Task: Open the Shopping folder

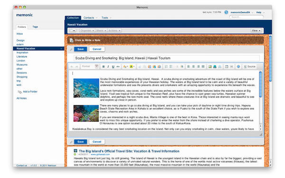Action: [x=22, y=77]
